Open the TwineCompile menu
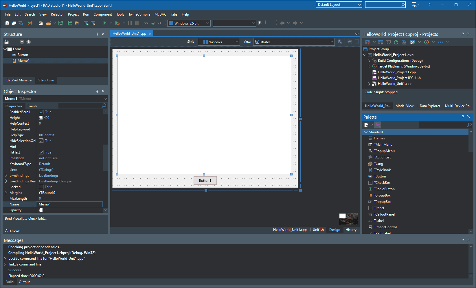This screenshot has width=476, height=288. pyautogui.click(x=139, y=14)
